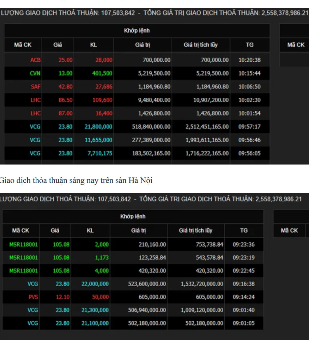This screenshot has height=342, width=311.
Task: Click the SAF value 1,184,960.80 under Giá trị
Action: click(x=154, y=87)
